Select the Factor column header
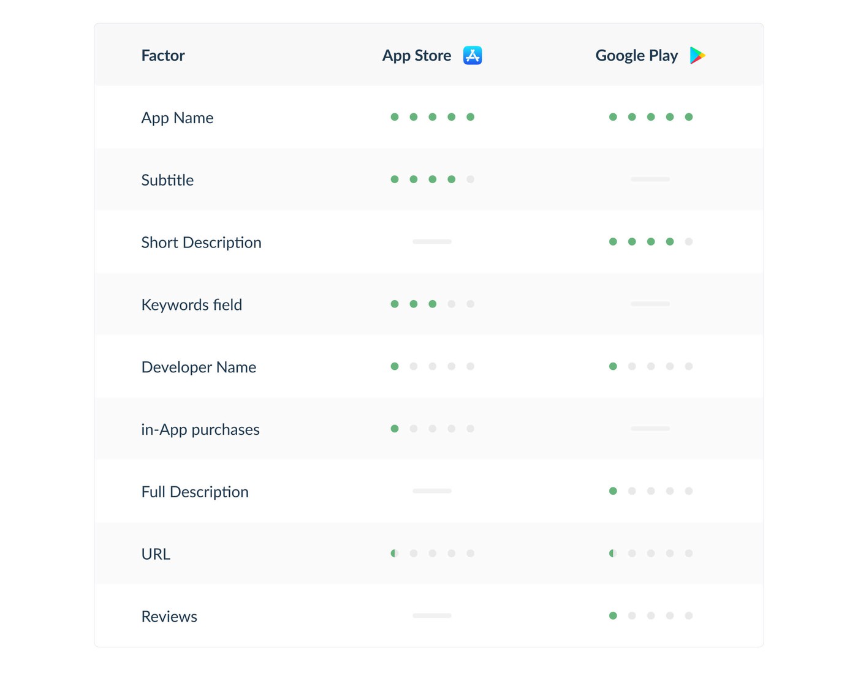 [163, 56]
